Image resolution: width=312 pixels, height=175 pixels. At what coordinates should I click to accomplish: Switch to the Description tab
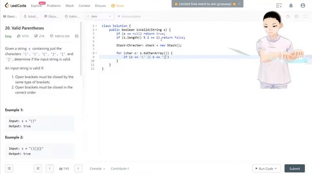click(10, 16)
